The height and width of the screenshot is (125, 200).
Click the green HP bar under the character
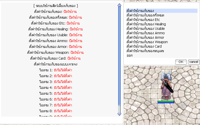pyautogui.click(x=166, y=102)
